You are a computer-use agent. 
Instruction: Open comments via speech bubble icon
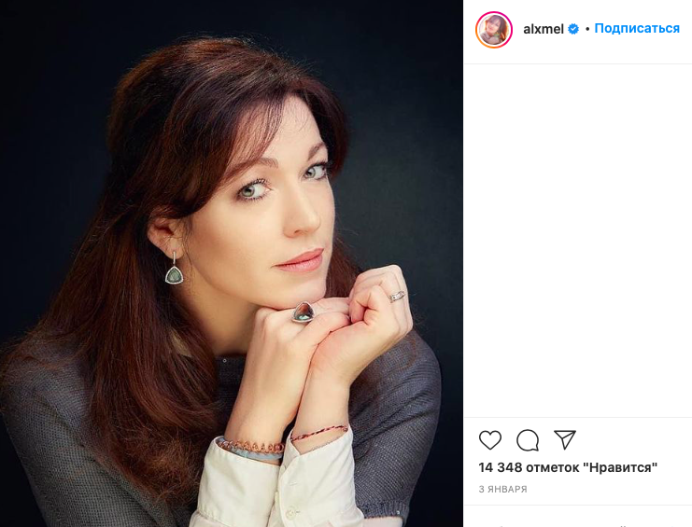(x=528, y=440)
